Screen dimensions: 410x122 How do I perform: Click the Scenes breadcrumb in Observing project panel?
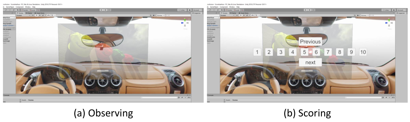coord(31,100)
